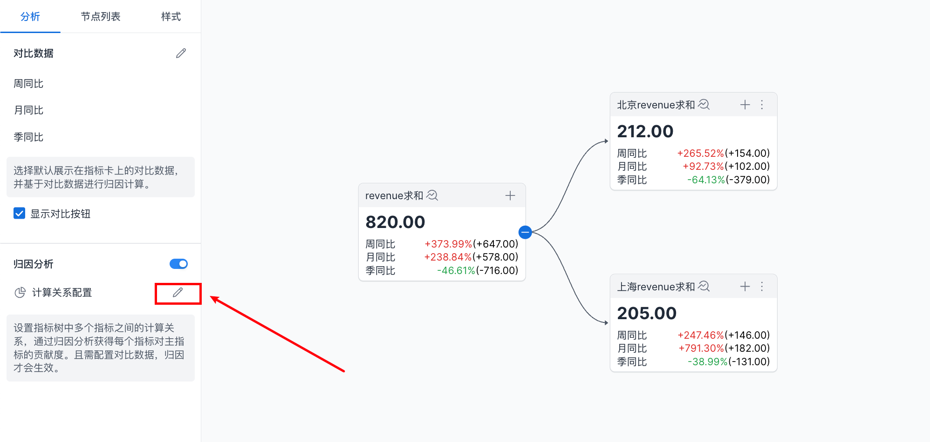The height and width of the screenshot is (442, 930).
Task: Select 季同比 in comparison data list
Action: click(28, 137)
